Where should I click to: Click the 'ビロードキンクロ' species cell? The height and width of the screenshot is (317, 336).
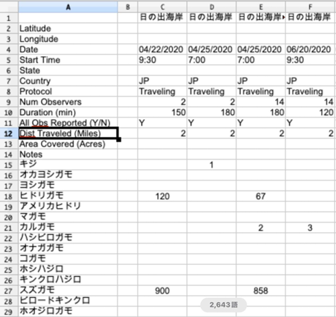(68, 301)
